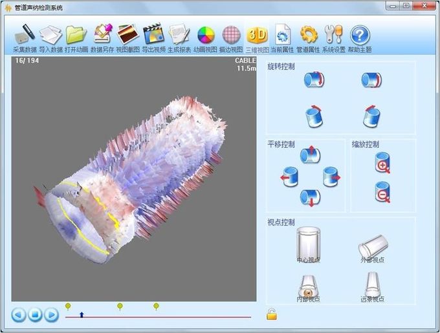This screenshot has width=440, height=333.
Task: Click the 采集数据 (collect data) toolbar icon
Action: click(x=25, y=35)
